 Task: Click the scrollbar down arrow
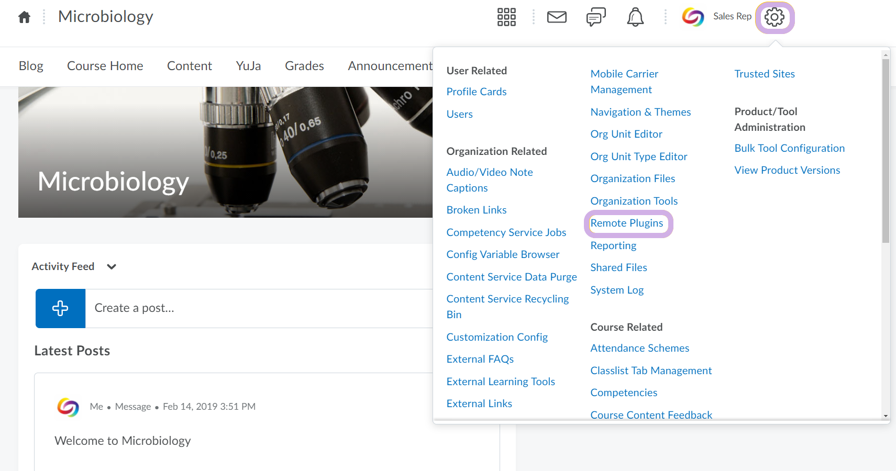pyautogui.click(x=886, y=416)
